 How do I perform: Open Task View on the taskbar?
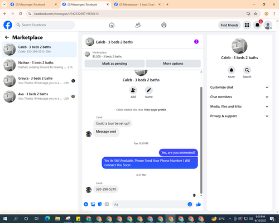point(37,219)
